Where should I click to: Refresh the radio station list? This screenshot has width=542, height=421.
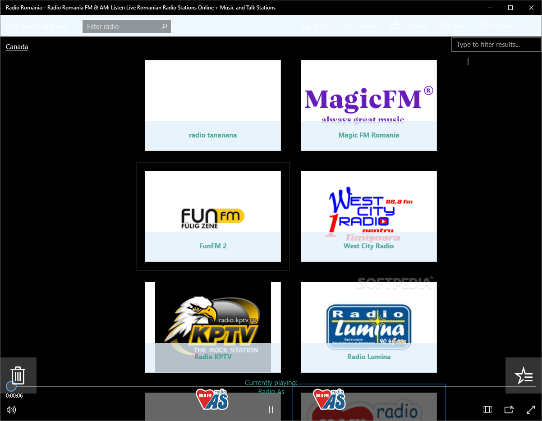pos(318,26)
